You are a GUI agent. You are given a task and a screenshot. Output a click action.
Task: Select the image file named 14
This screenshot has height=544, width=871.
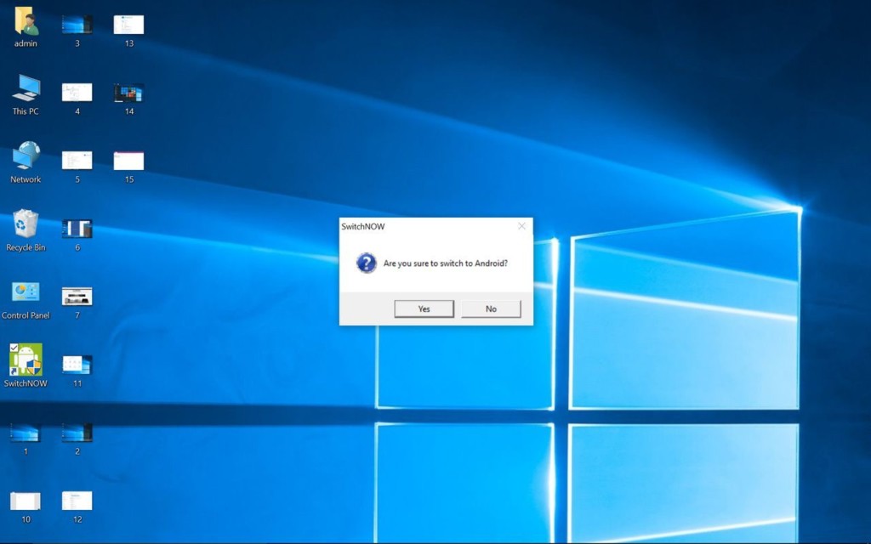click(128, 93)
